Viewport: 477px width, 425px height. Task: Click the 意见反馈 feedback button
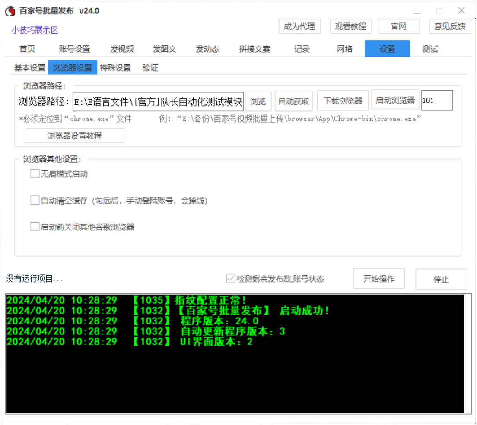click(x=450, y=26)
